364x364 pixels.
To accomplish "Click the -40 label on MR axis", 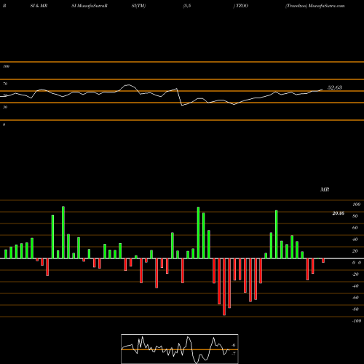I will (x=355, y=286).
